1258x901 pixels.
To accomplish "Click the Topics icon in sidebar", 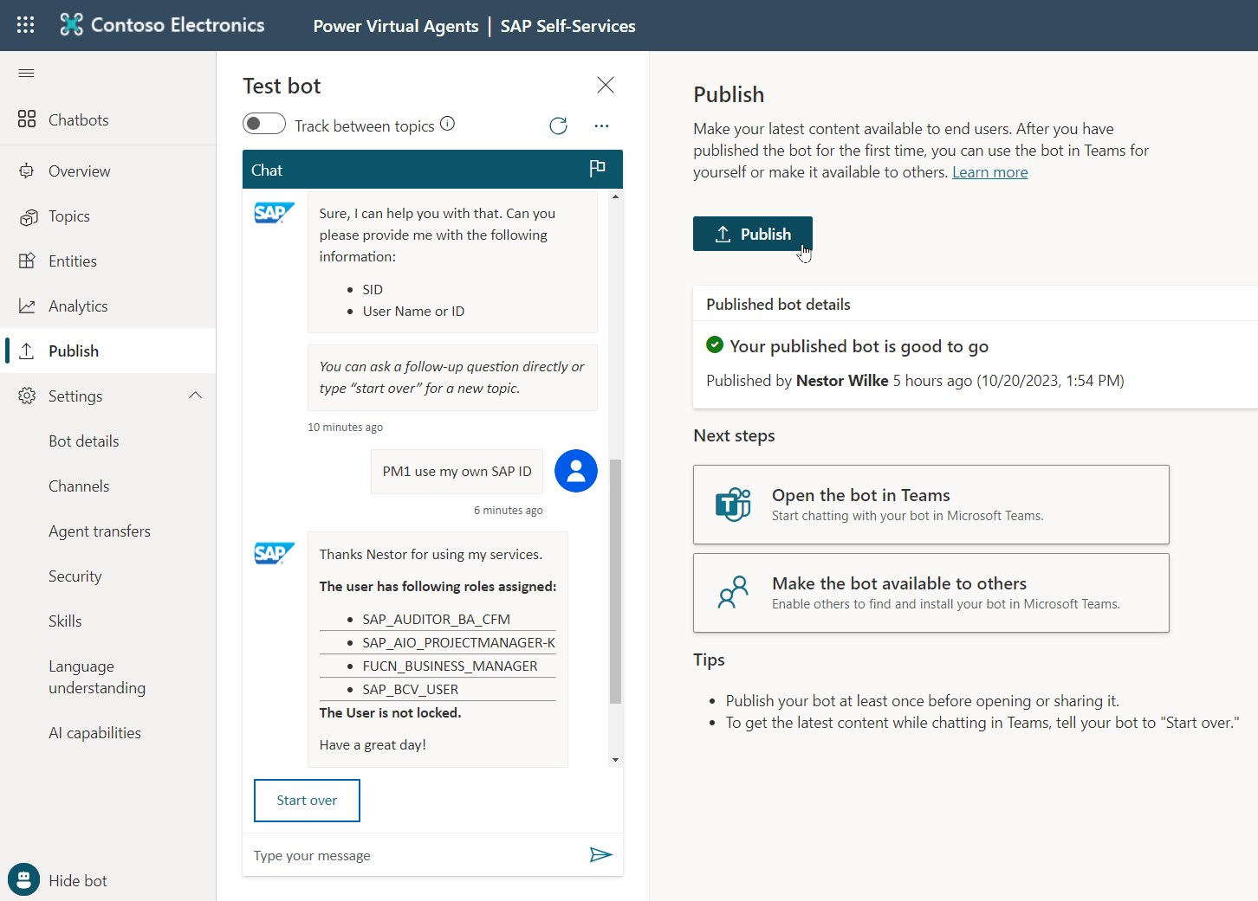I will [28, 216].
